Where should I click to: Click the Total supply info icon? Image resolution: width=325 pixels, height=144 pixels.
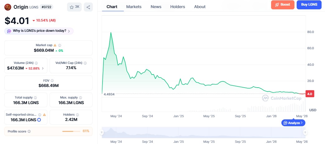point(36,98)
